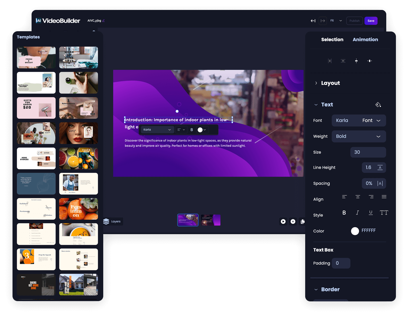Switch to the Animation tab

click(365, 39)
